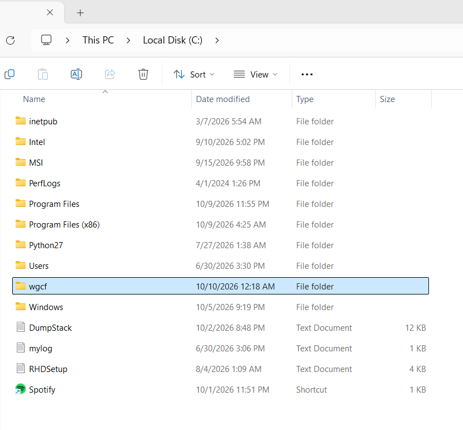Select the Users folder name
Image resolution: width=463 pixels, height=430 pixels.
coord(38,266)
